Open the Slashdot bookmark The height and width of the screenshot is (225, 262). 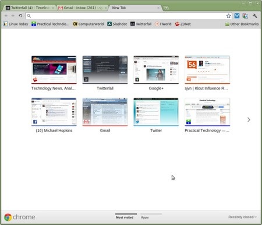point(117,24)
